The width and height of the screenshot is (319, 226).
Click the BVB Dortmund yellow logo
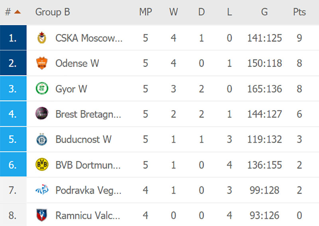tap(42, 164)
